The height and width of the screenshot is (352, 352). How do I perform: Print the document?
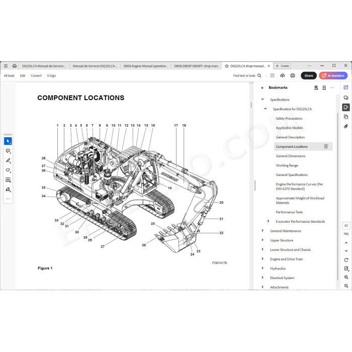293,75
